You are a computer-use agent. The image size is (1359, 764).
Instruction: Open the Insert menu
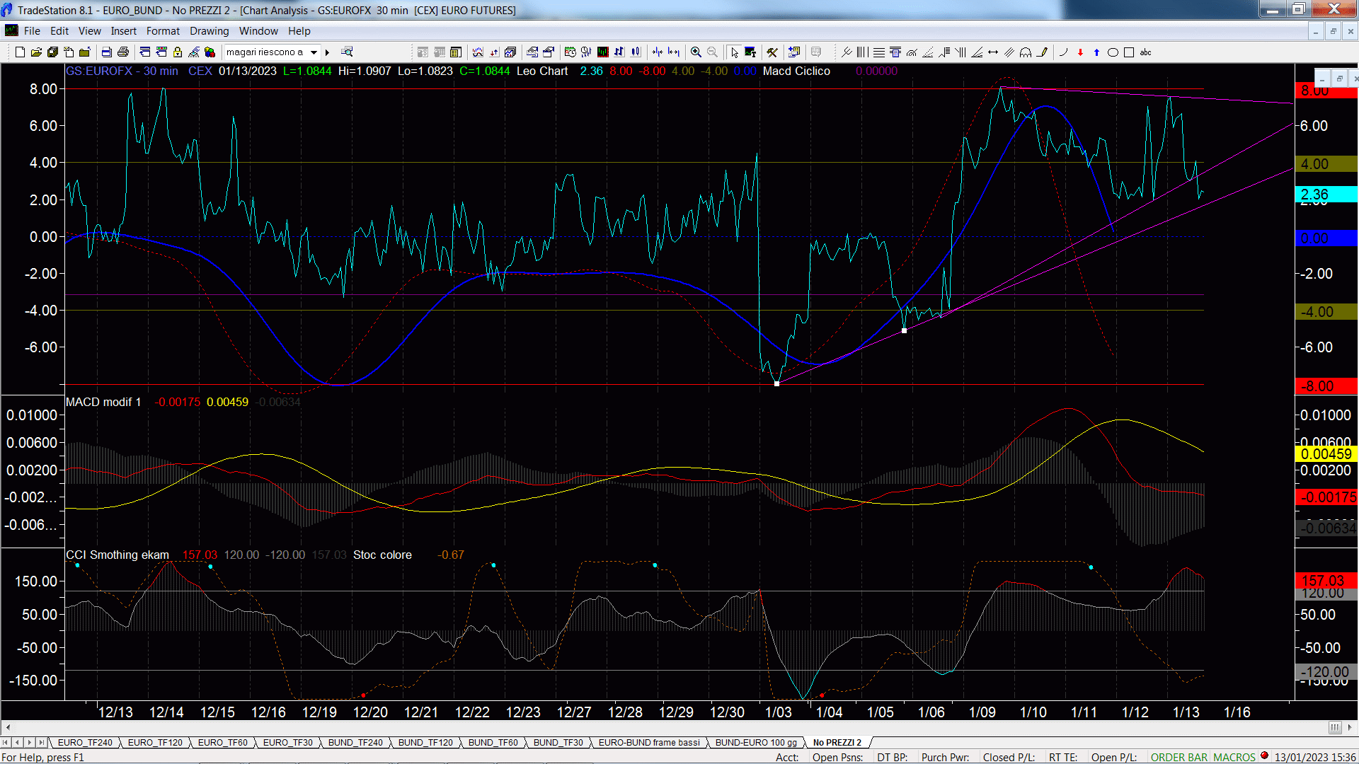click(x=123, y=31)
